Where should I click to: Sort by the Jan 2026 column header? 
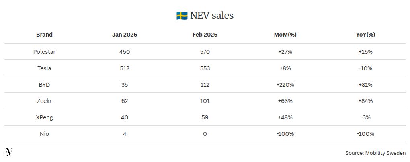click(125, 35)
